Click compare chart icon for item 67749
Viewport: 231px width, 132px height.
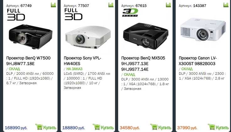click(53, 5)
